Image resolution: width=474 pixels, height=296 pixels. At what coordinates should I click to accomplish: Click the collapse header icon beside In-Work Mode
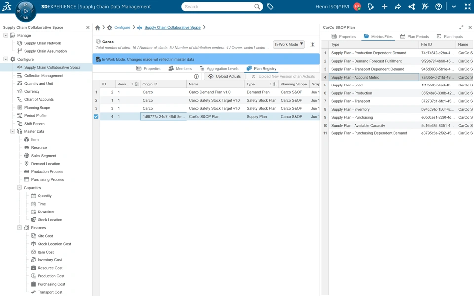point(313,45)
